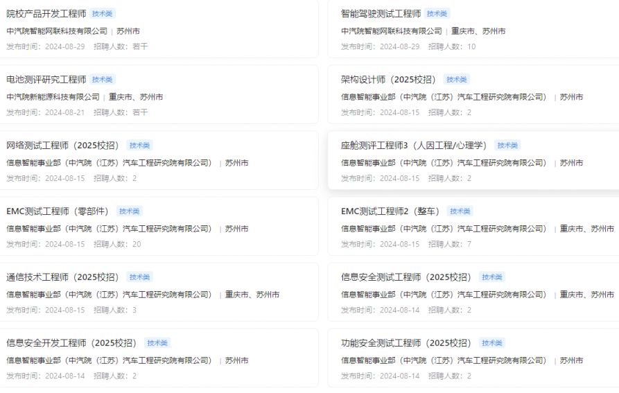
Task: Click 技术类 tag on 院校产品开发工程师 card
Action: 103,14
